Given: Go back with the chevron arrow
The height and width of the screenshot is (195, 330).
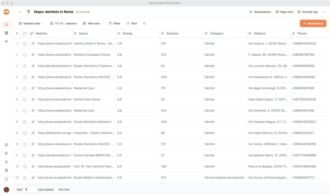Looking at the screenshot, I should pyautogui.click(x=20, y=12).
